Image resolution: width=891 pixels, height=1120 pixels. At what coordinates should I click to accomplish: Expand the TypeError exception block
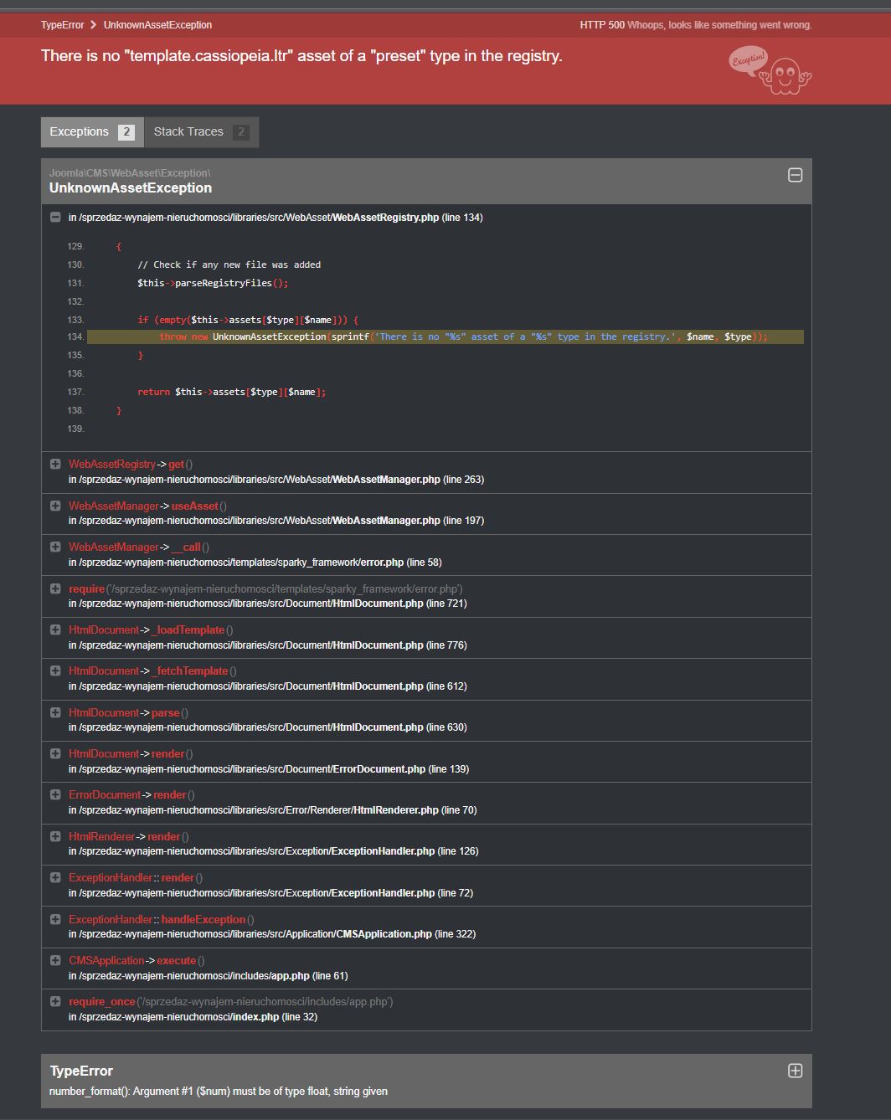pos(796,1071)
